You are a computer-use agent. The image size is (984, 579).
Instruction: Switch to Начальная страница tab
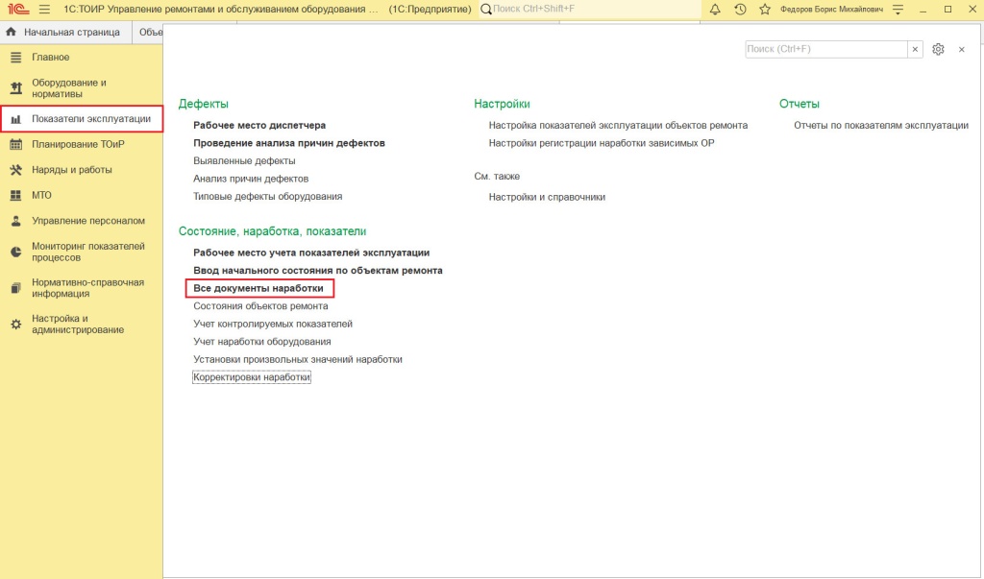(66, 32)
